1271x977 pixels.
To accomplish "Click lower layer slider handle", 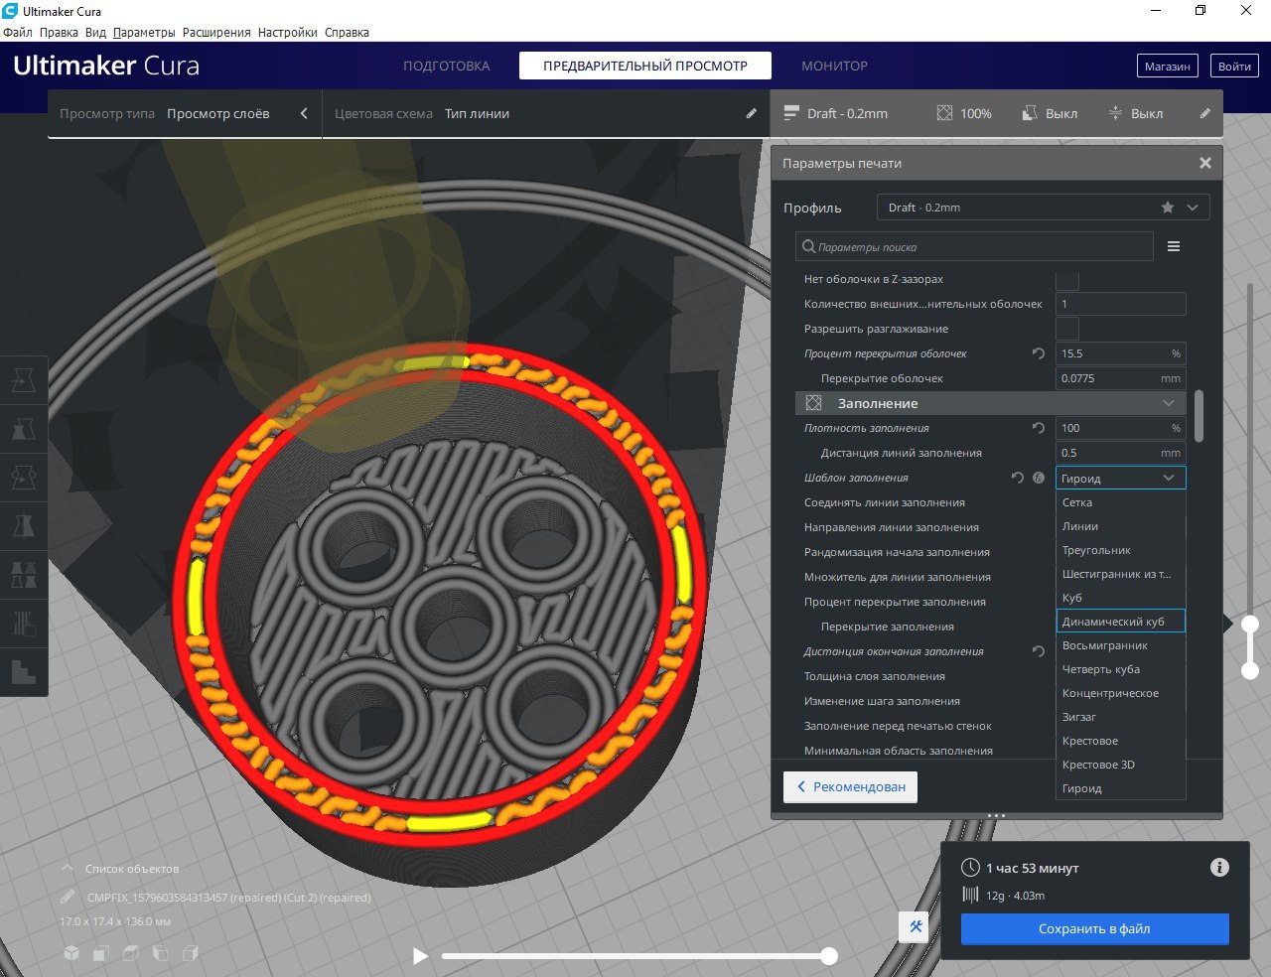I will [1250, 670].
